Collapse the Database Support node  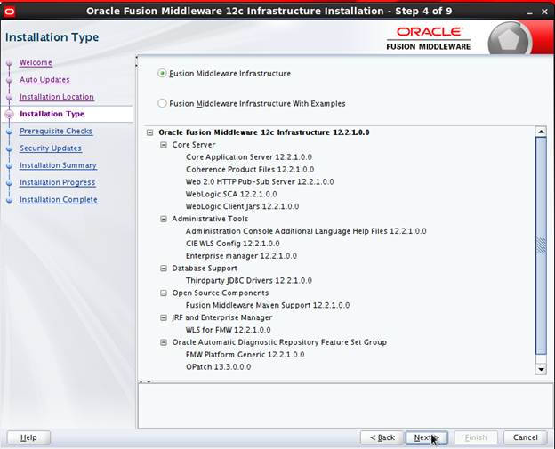[x=164, y=268]
